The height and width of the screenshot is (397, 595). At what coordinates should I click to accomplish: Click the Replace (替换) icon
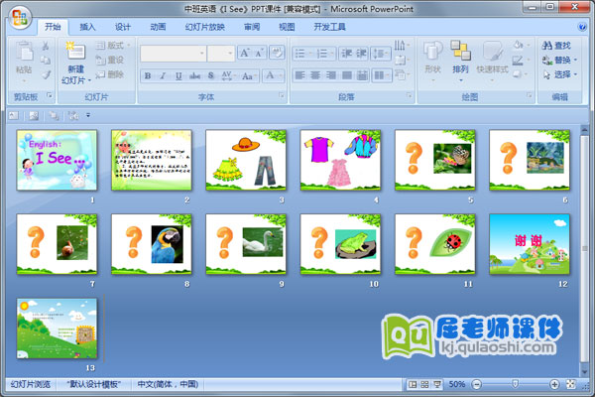coord(548,60)
